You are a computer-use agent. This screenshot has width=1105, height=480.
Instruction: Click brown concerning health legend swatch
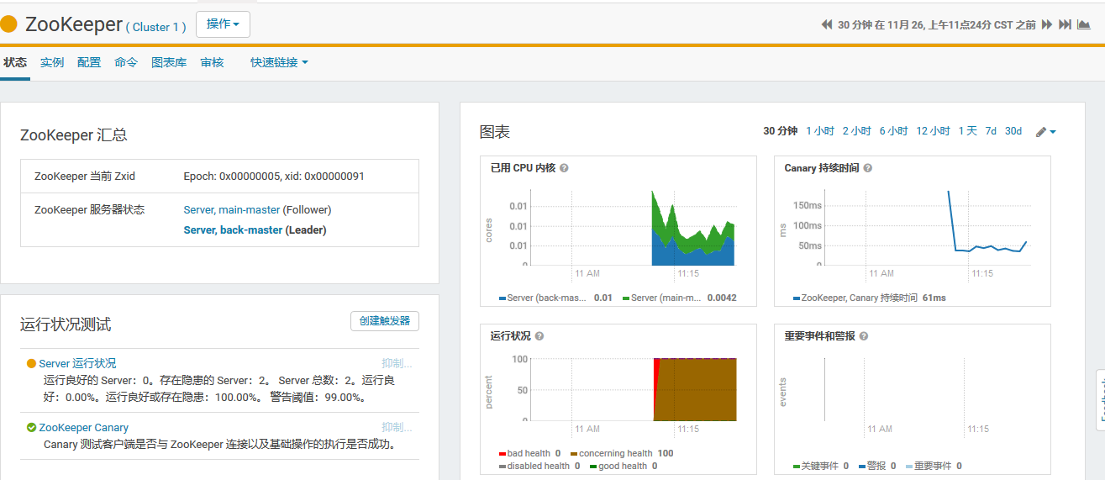(574, 454)
